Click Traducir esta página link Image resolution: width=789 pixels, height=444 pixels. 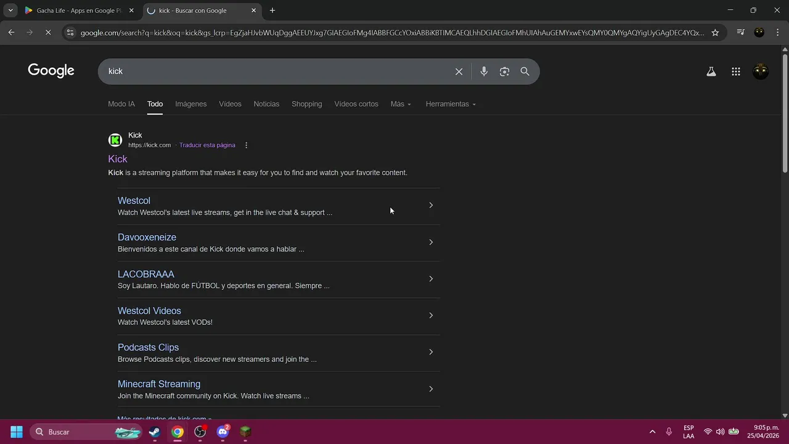[x=207, y=146]
